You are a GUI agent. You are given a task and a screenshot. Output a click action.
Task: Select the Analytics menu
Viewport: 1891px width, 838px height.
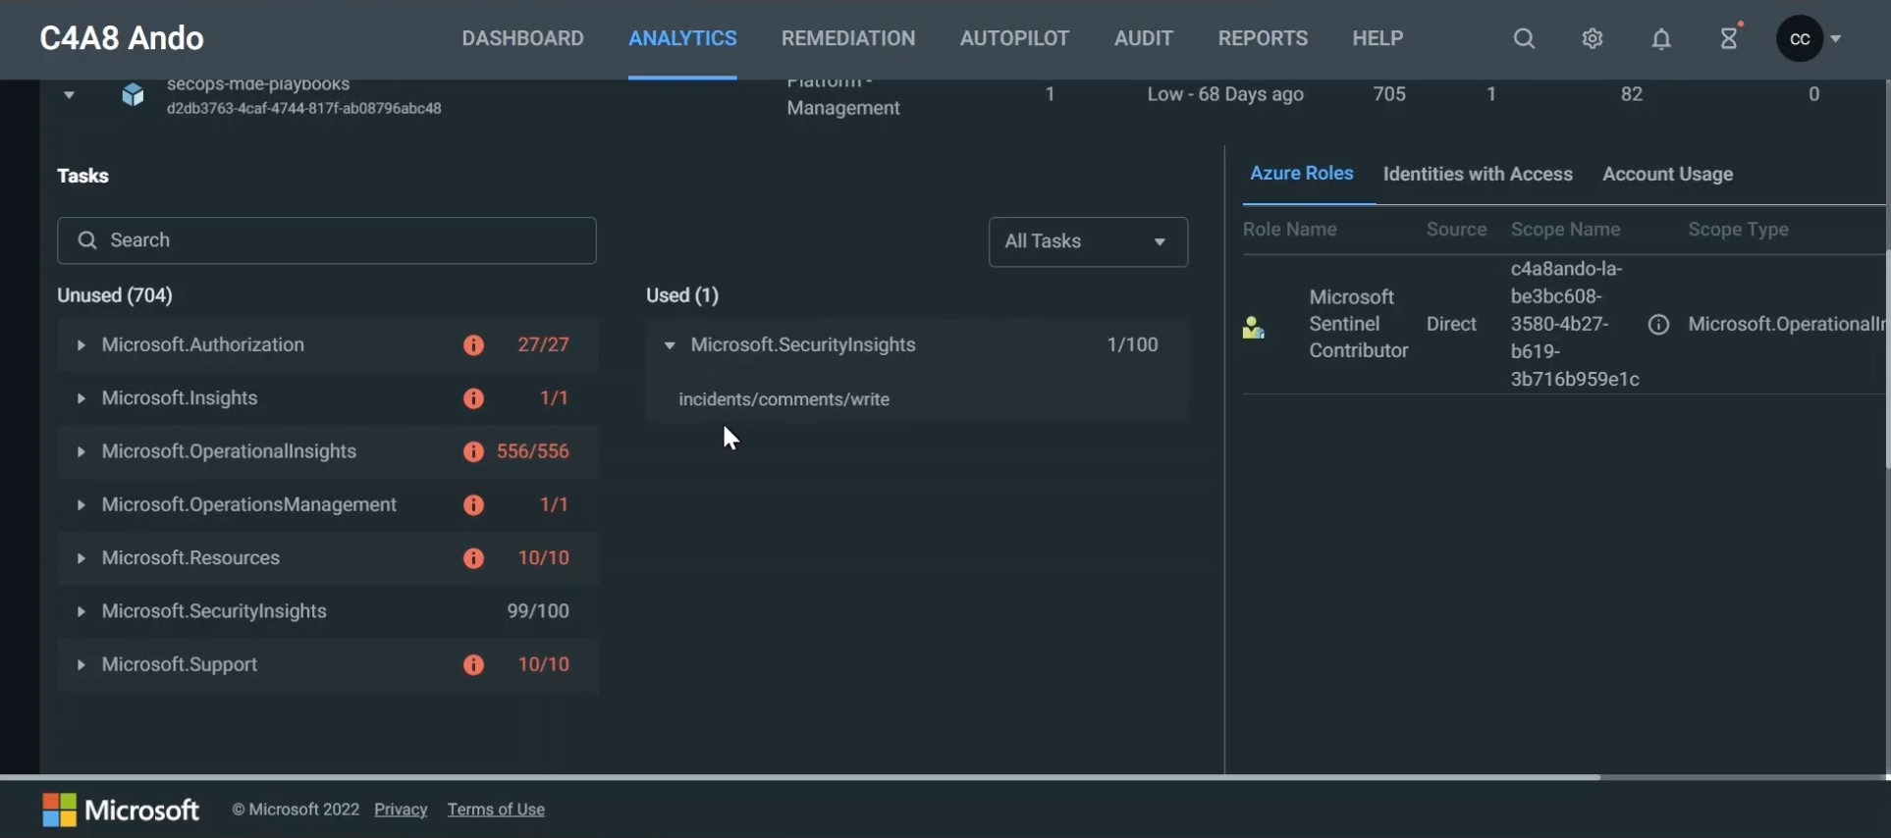click(682, 38)
